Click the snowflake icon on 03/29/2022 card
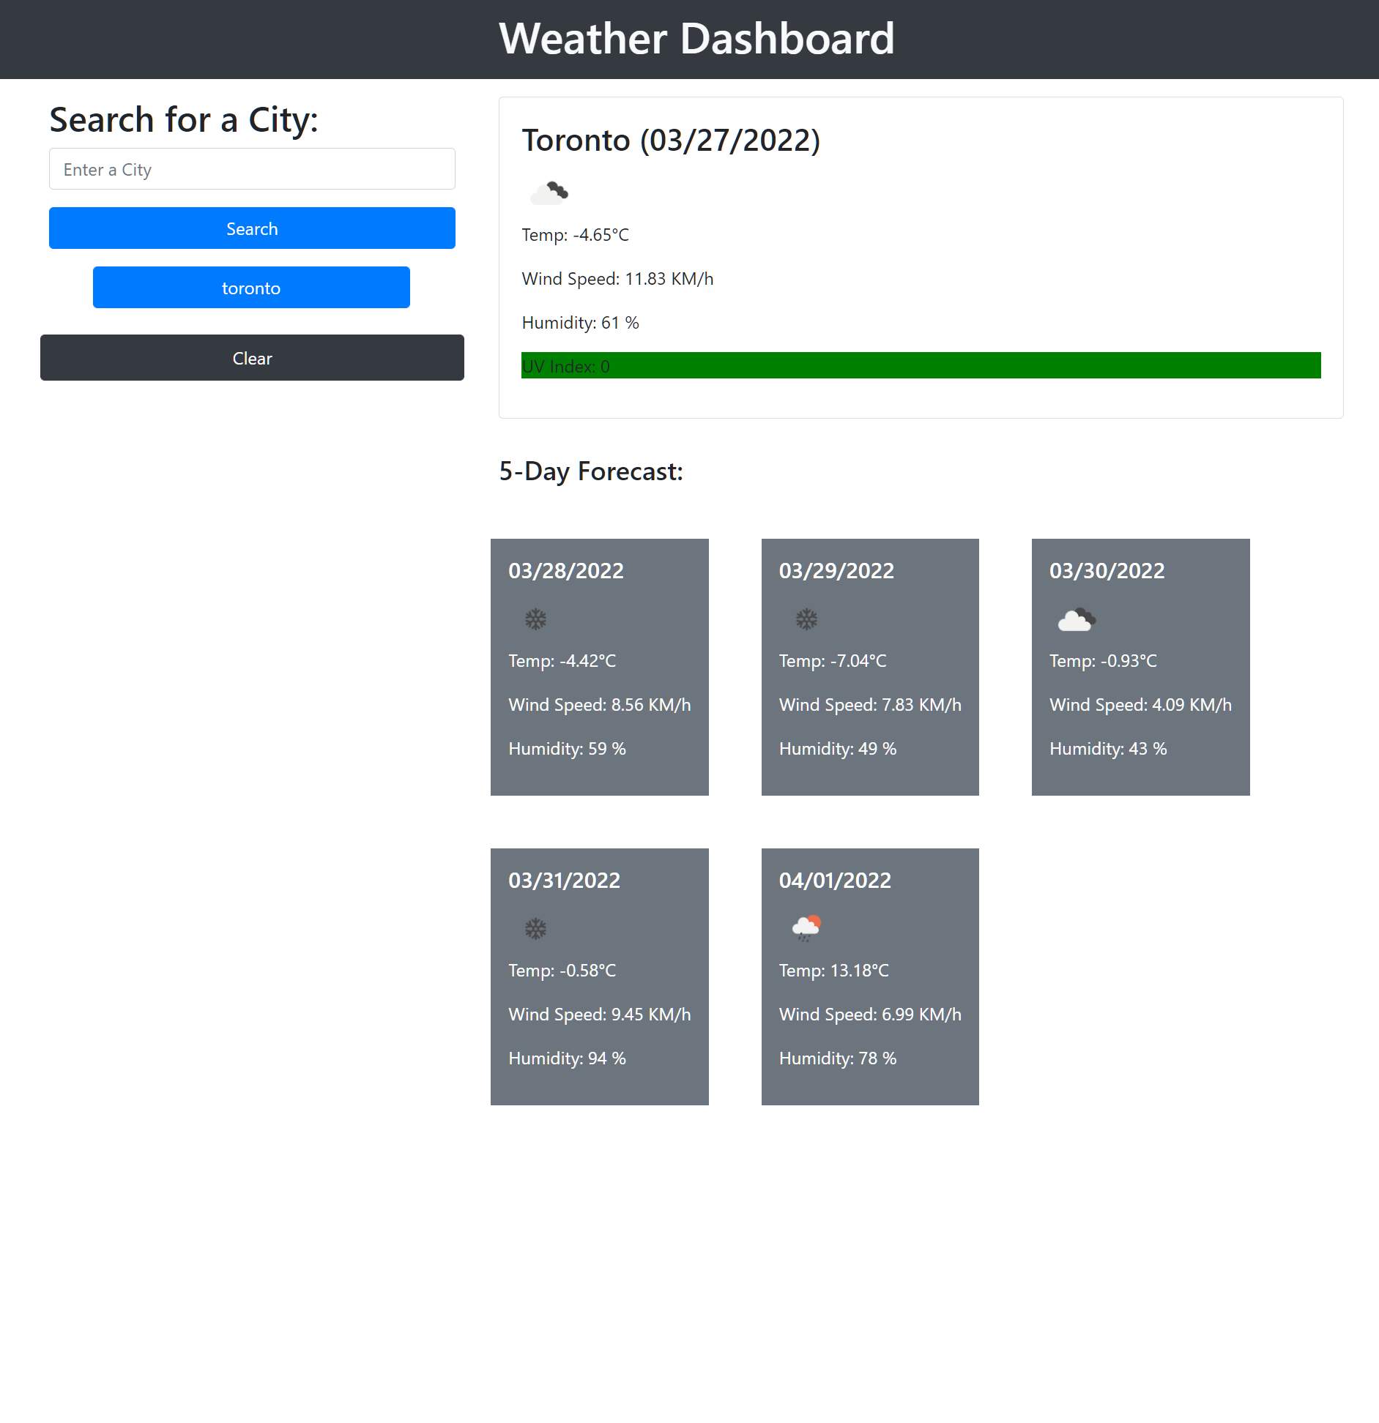The height and width of the screenshot is (1423, 1379). (806, 619)
